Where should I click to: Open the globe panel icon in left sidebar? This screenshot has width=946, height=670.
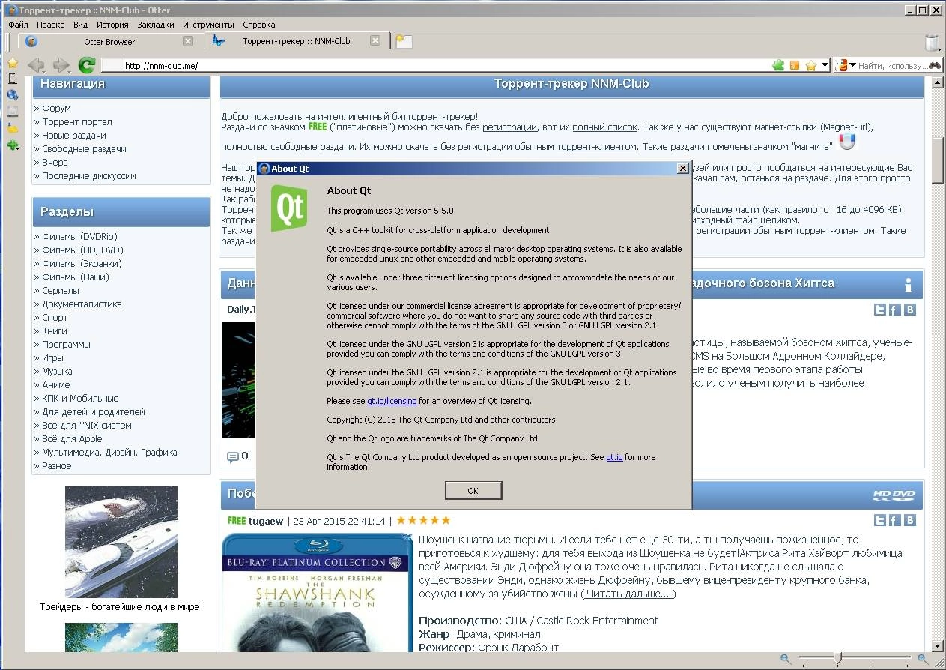[x=13, y=95]
